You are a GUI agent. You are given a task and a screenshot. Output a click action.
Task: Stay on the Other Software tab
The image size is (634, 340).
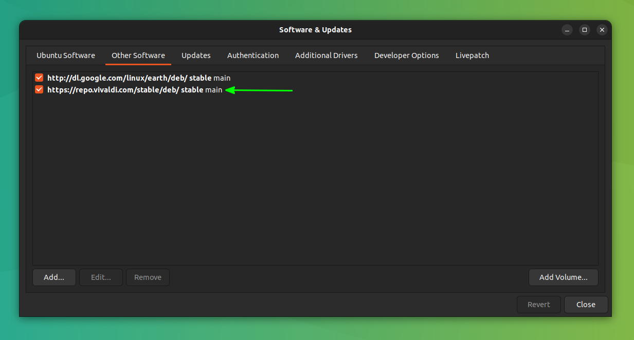pos(138,55)
